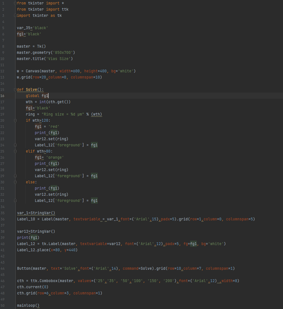
Task: Click the fold end marker near line 33
Action: 15,200
